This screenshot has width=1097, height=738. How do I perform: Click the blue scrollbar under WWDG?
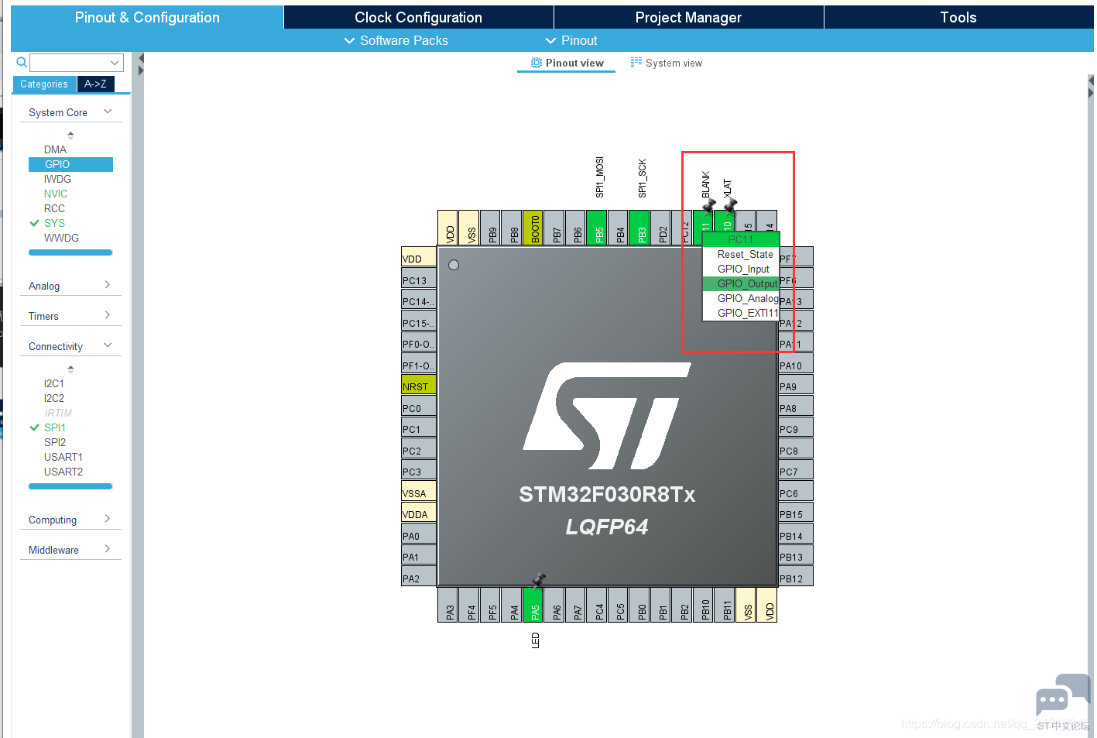click(70, 252)
